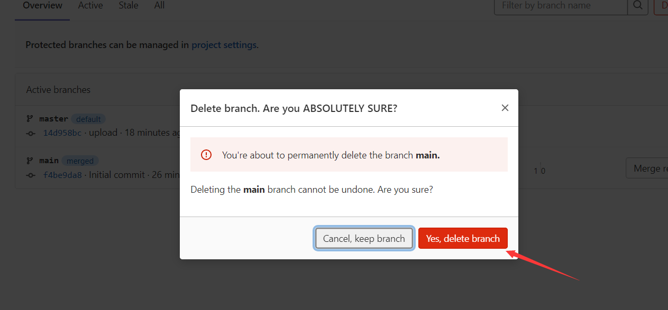This screenshot has height=310, width=668.
Task: Open commit f4be9da8 link
Action: pos(62,175)
